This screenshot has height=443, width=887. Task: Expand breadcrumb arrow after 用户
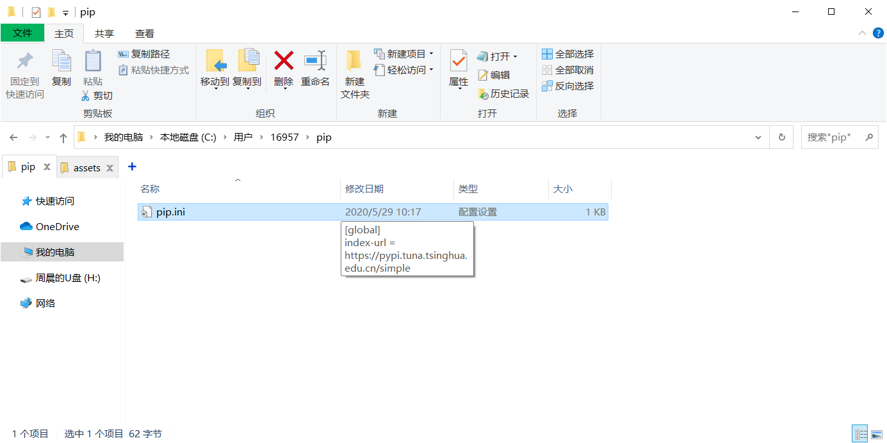[261, 137]
